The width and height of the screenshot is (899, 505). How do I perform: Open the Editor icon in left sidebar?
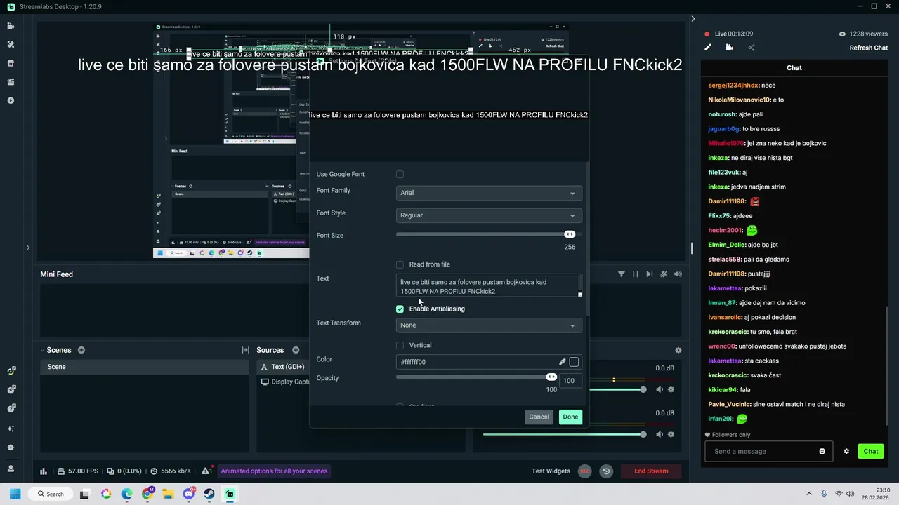(x=11, y=26)
